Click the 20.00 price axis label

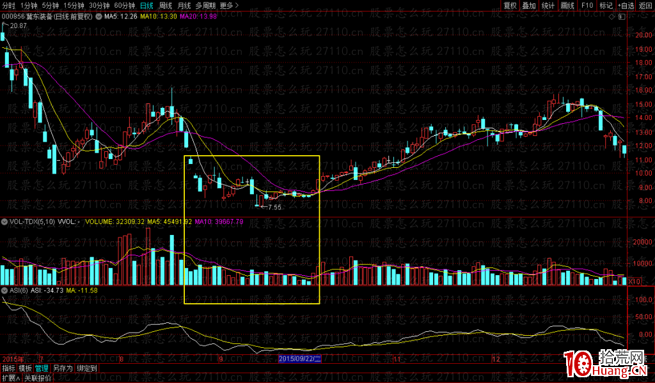pyautogui.click(x=643, y=35)
